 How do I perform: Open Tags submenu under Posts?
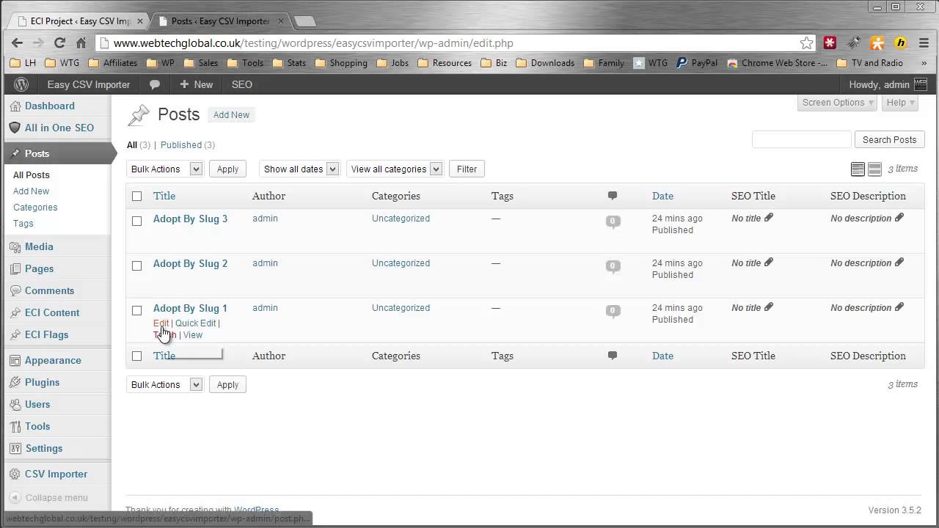23,224
